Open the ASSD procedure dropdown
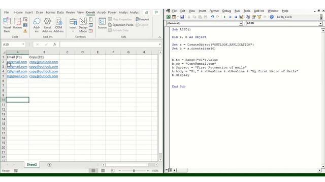This screenshot has width=325, height=182. [320, 24]
